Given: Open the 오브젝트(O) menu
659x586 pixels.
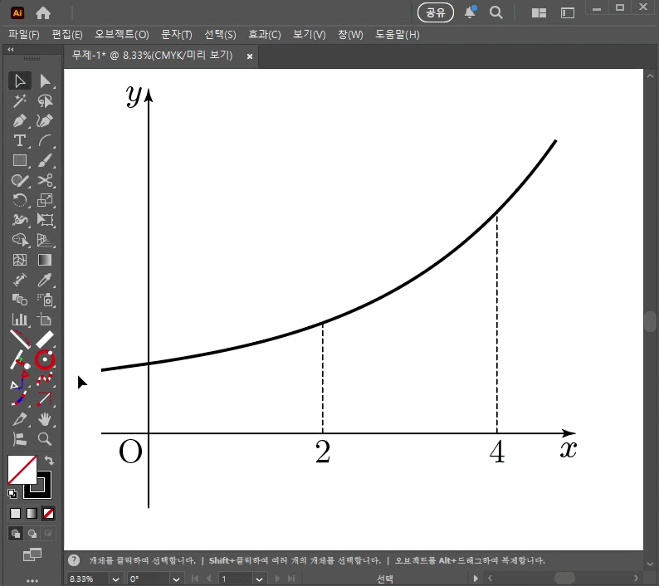Looking at the screenshot, I should point(122,35).
